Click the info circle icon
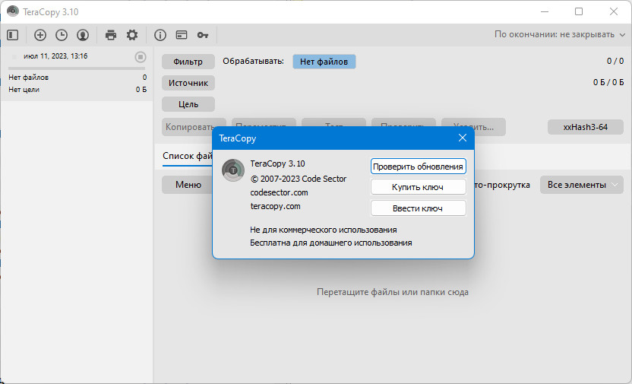This screenshot has height=384, width=632. coord(160,35)
